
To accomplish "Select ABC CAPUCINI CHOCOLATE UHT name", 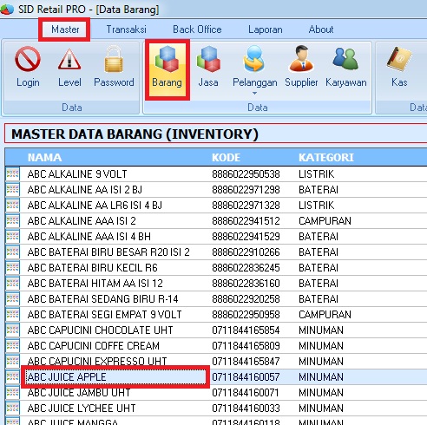I will coord(100,330).
